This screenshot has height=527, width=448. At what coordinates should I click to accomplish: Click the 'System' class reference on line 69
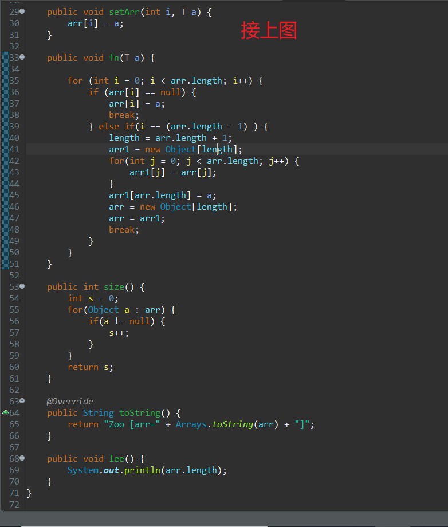[x=83, y=470]
